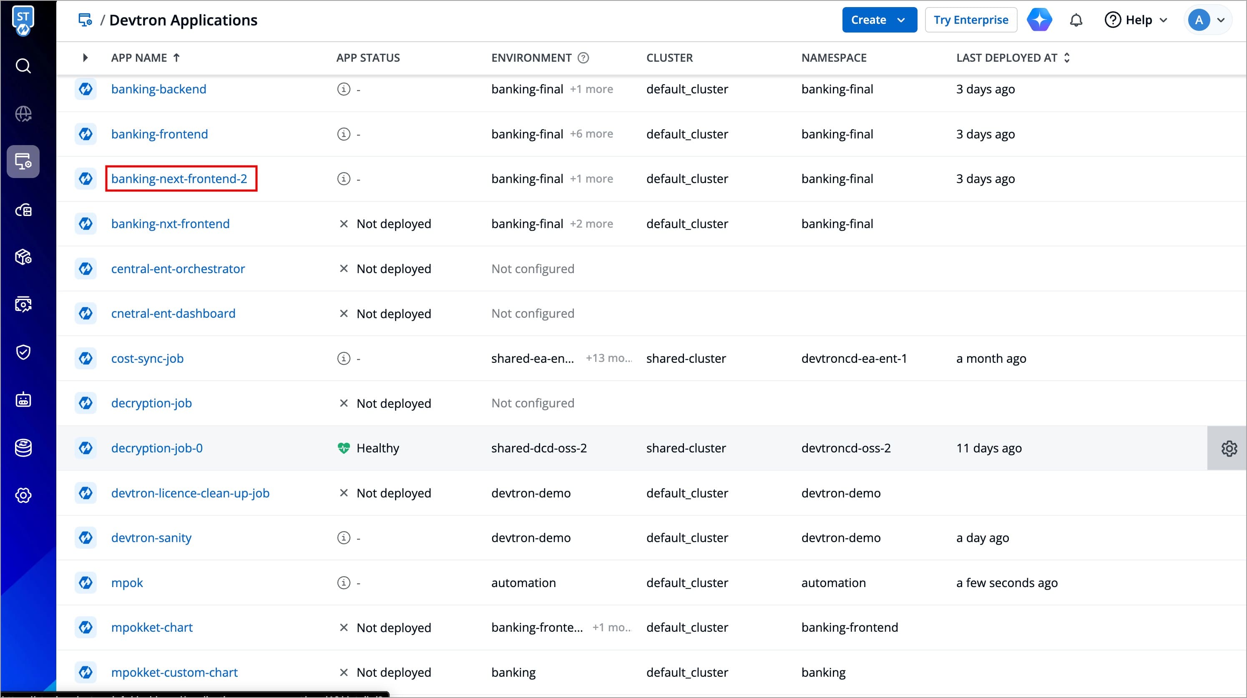Open Global Configurations gear in sidebar
Viewport: 1247px width, 698px height.
click(x=23, y=495)
